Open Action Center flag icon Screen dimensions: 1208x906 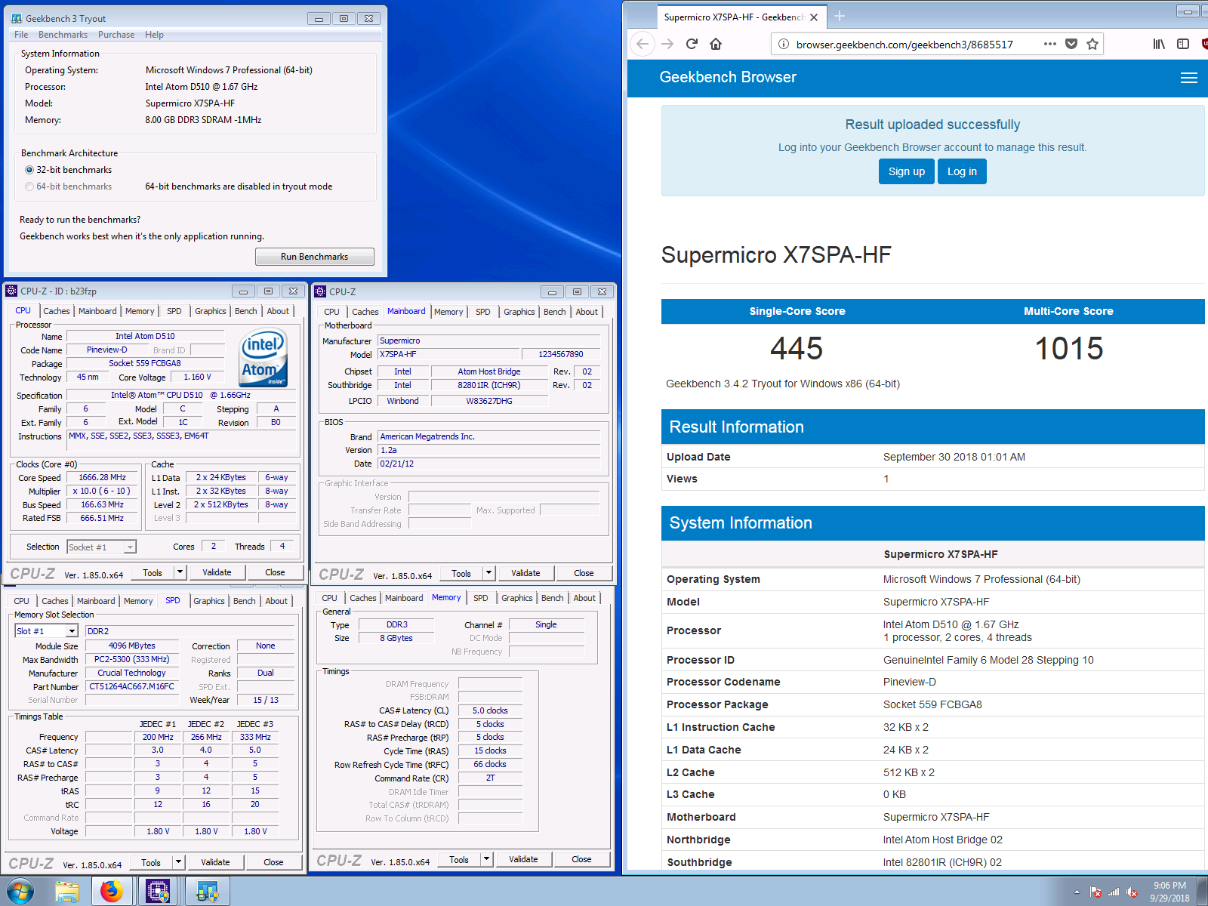[x=1096, y=892]
